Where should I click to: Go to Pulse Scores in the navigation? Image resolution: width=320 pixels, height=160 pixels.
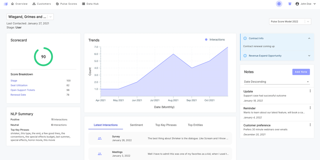(x=66, y=4)
